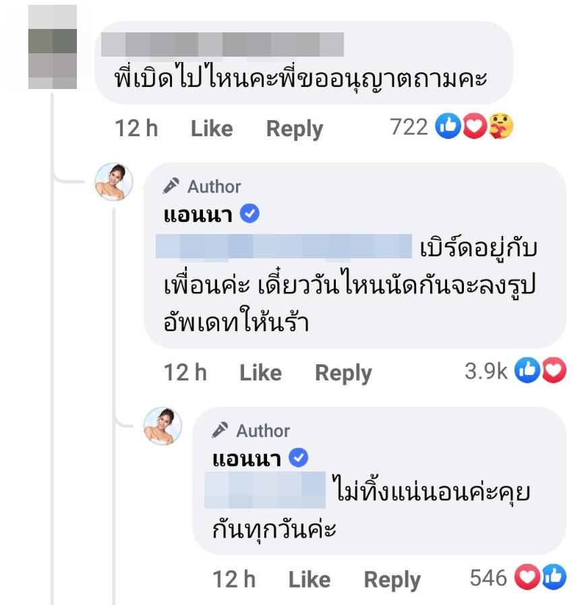
Task: Reply to แอนนา's comment with 3.9k reactions
Action: tap(343, 372)
